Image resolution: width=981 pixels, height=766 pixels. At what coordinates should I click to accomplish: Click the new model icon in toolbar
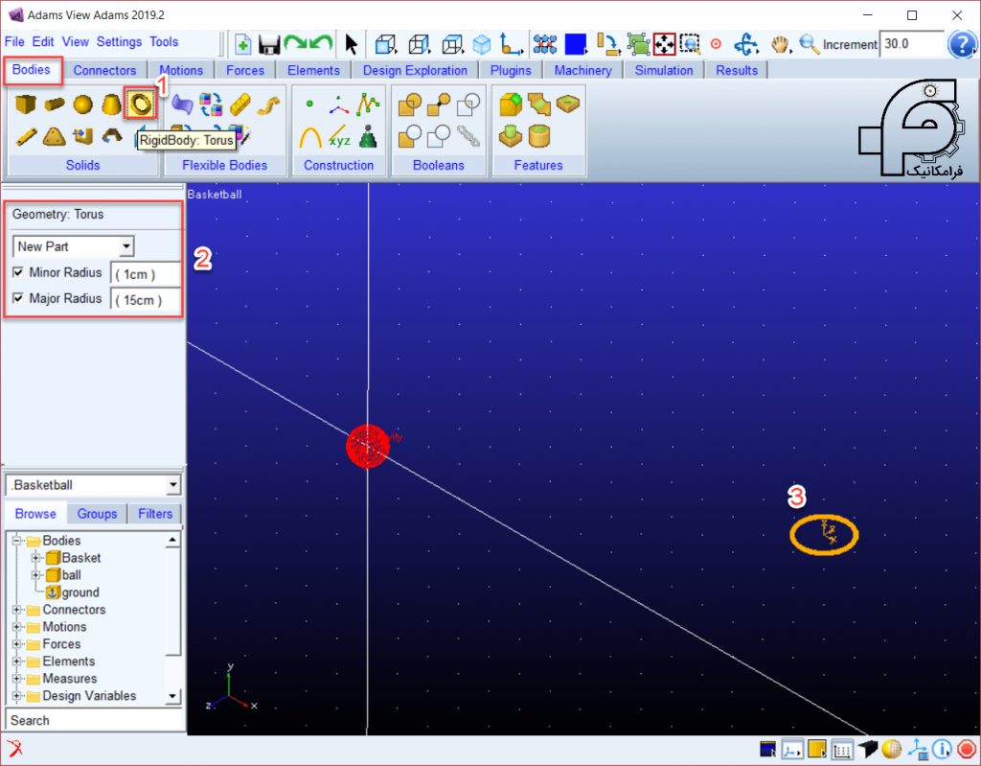pos(242,44)
